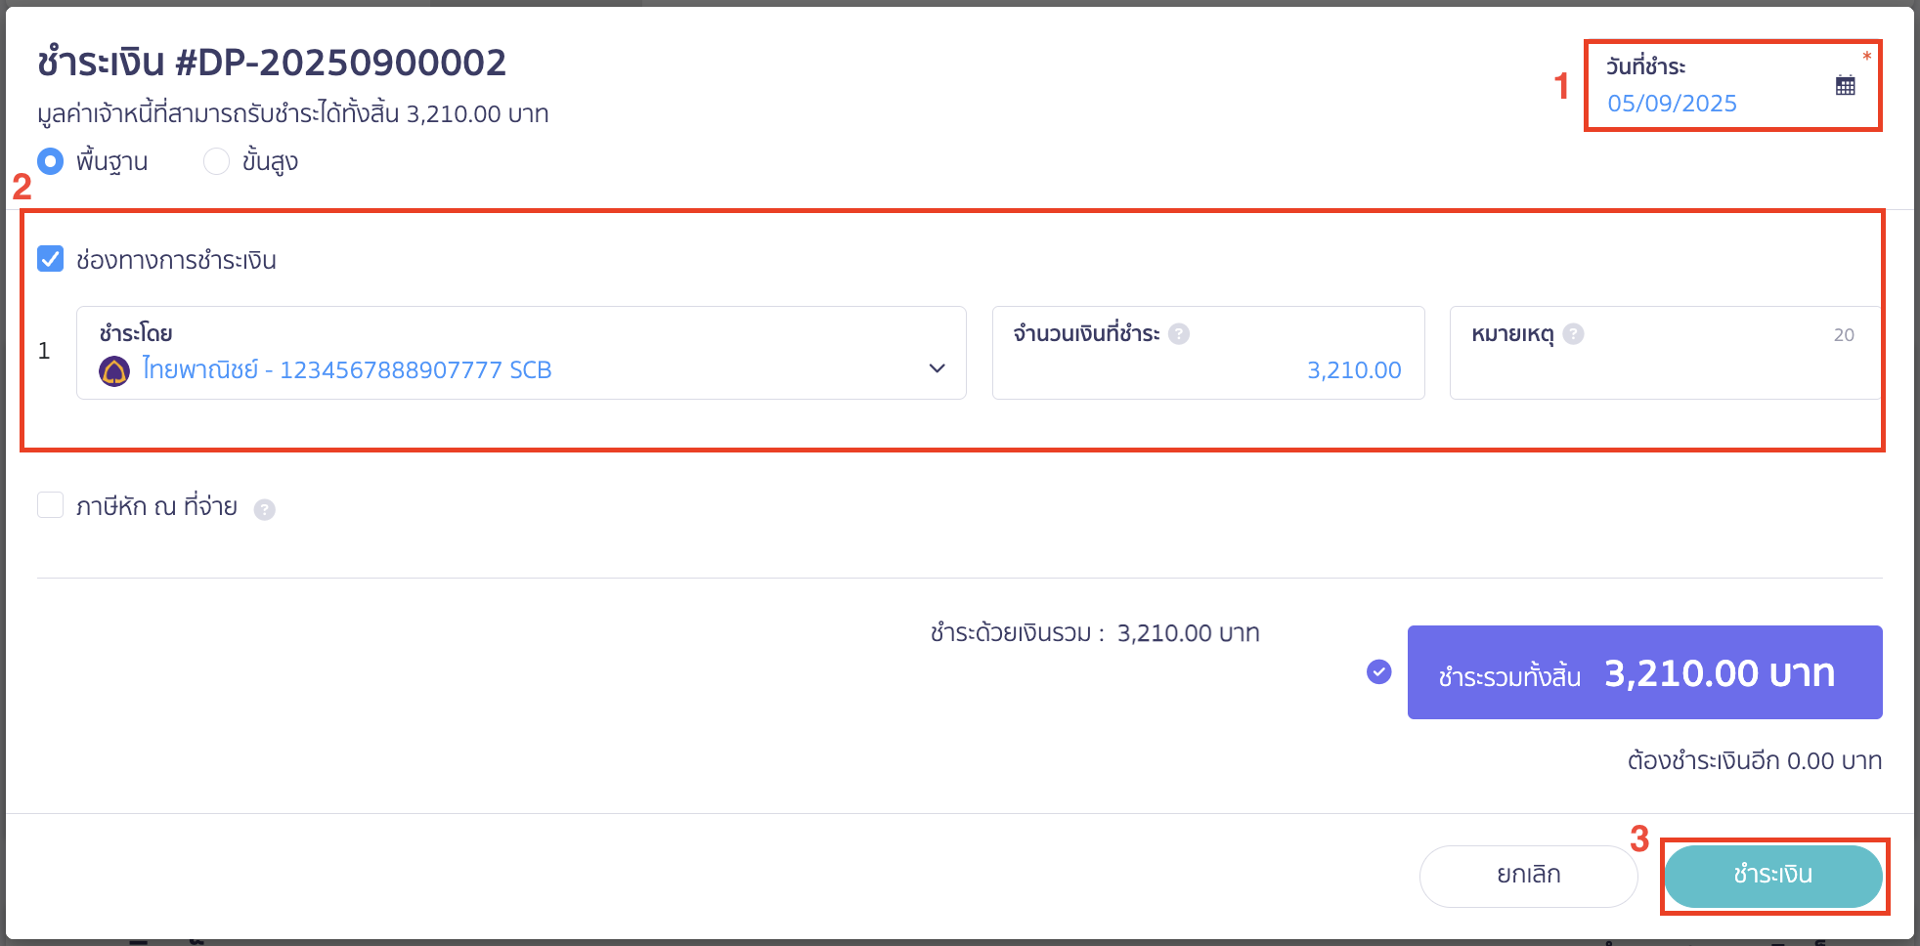Click the ชำระเงิน confirm payment button
This screenshot has width=1920, height=946.
[1773, 877]
